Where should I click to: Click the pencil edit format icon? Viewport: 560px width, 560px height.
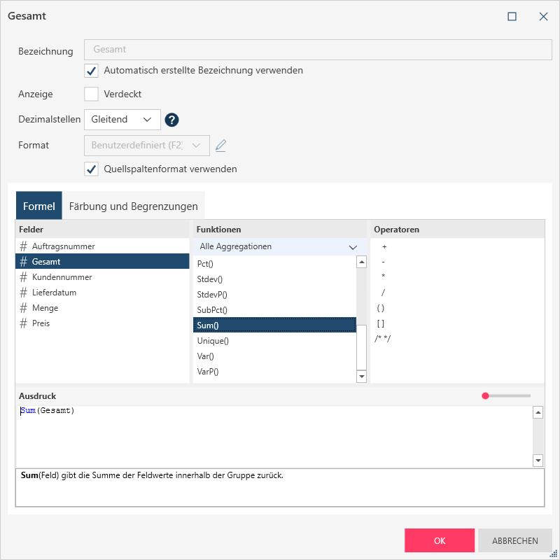tap(221, 146)
